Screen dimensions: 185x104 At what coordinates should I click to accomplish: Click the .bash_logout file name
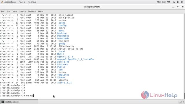65,15
